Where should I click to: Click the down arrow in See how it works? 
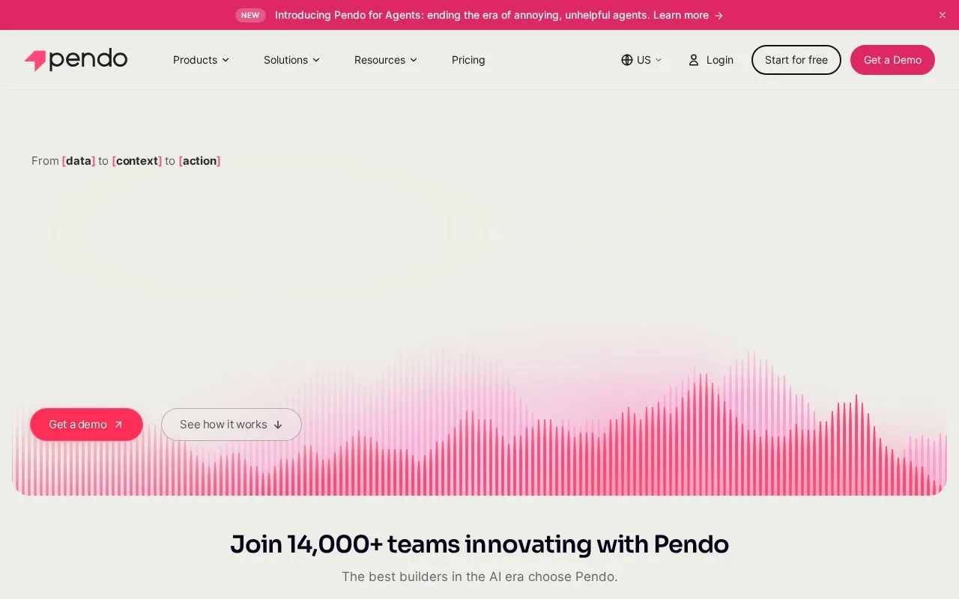click(x=278, y=425)
